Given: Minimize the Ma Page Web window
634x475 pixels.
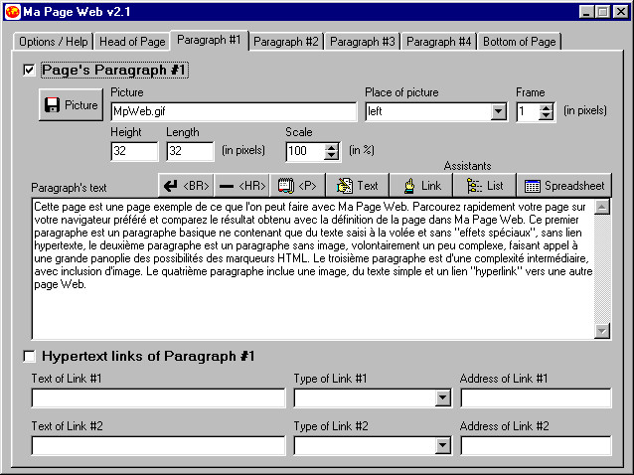Looking at the screenshot, I should [x=586, y=12].
